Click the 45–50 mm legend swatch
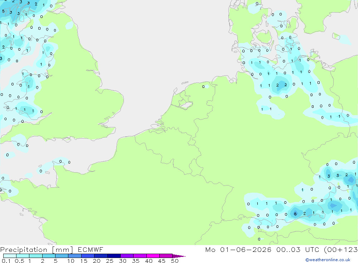The image size is (358, 263). [166, 256]
